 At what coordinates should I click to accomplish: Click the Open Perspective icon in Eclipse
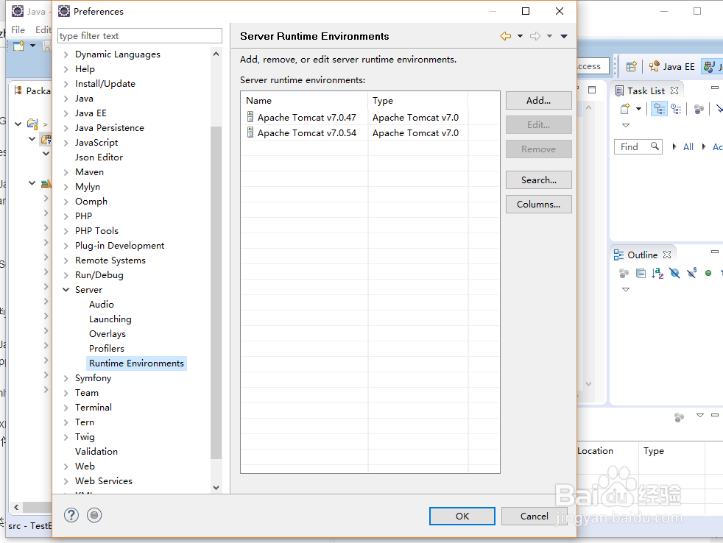coord(632,66)
